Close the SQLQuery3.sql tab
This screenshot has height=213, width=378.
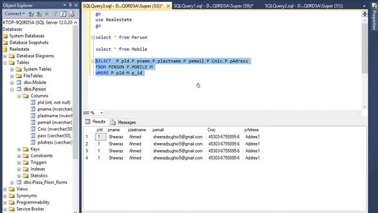[x=168, y=6]
